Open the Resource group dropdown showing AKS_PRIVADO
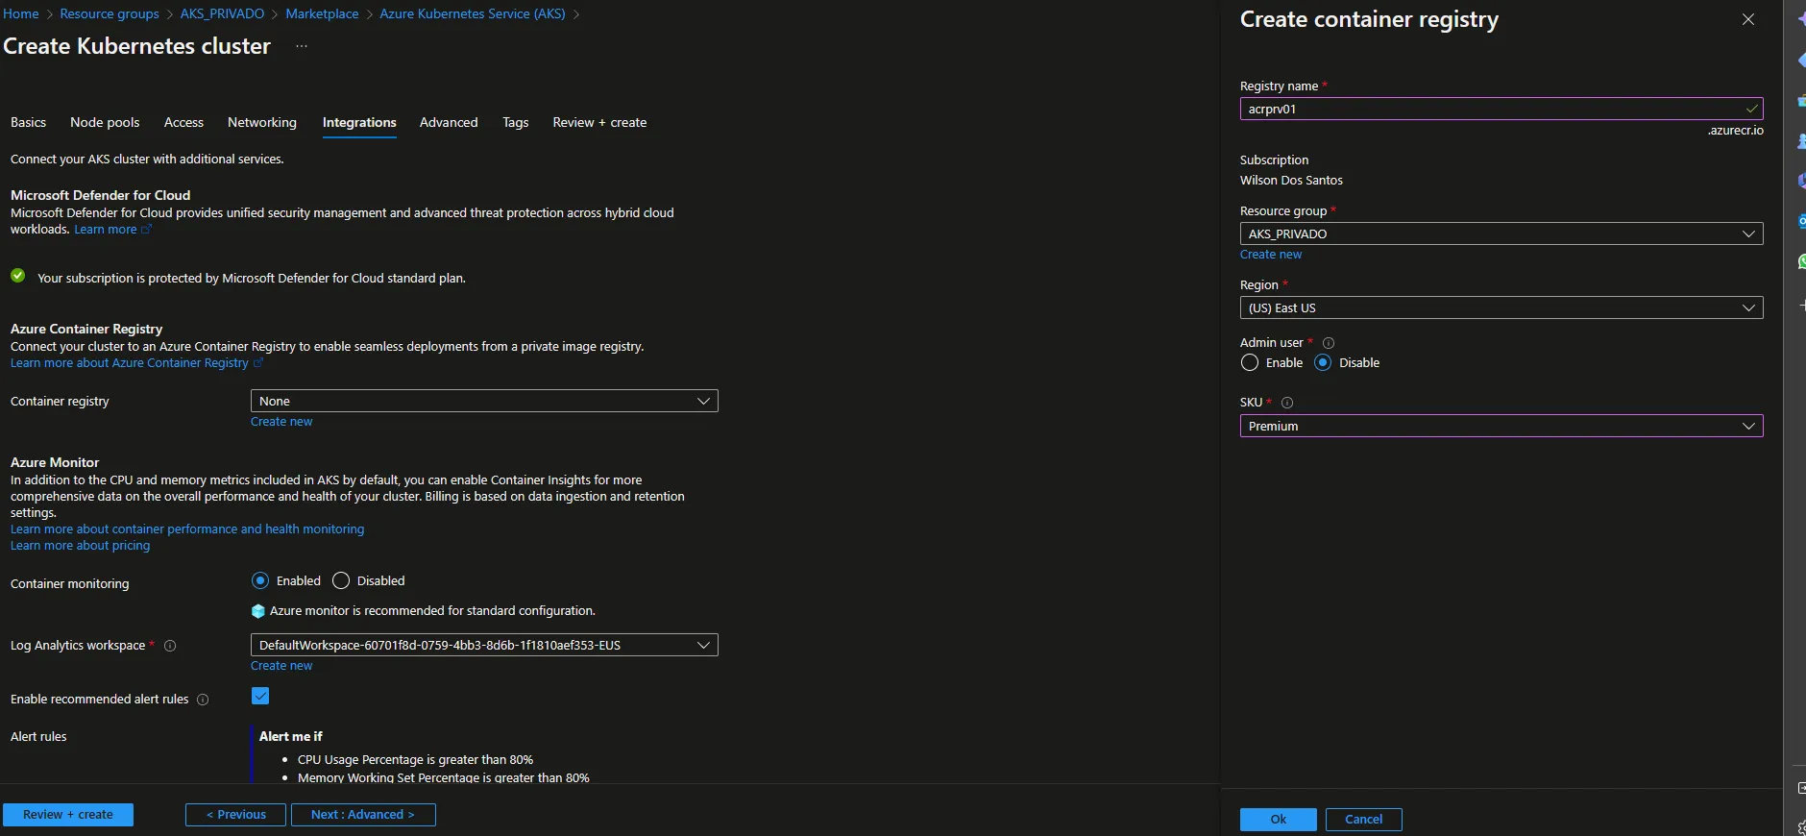Image resolution: width=1806 pixels, height=836 pixels. (x=1501, y=234)
